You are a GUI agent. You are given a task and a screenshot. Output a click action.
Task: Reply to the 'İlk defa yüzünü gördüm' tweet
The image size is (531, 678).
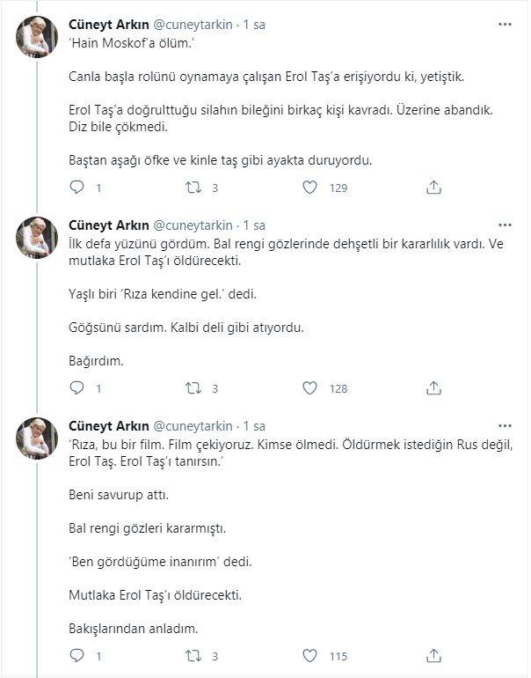[x=77, y=388]
